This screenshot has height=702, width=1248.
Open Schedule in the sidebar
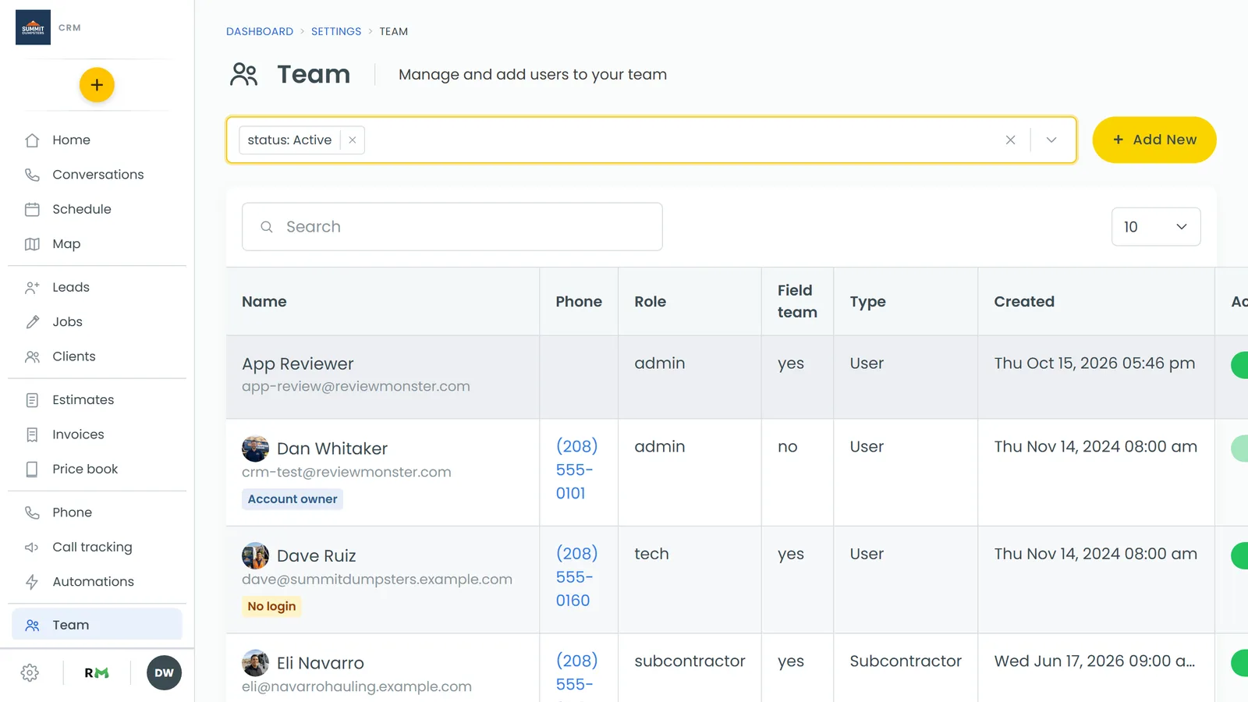97,209
